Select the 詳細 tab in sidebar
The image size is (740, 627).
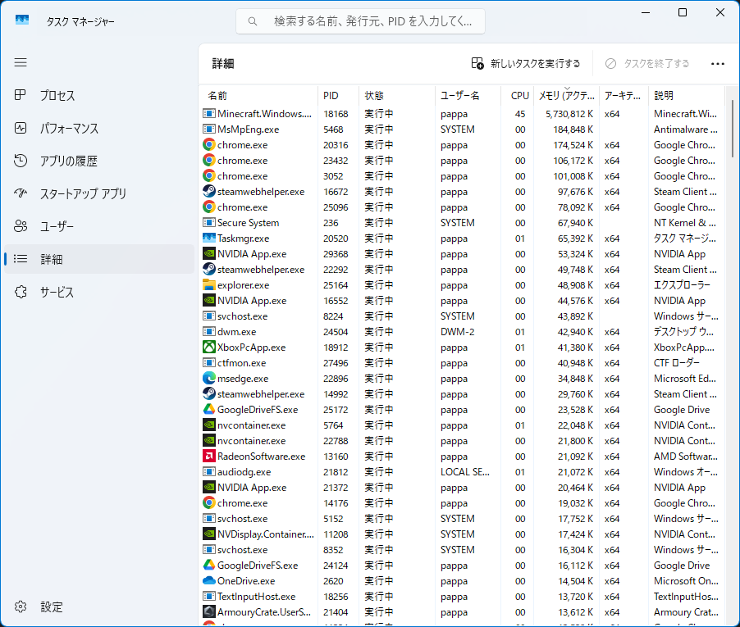coord(99,259)
